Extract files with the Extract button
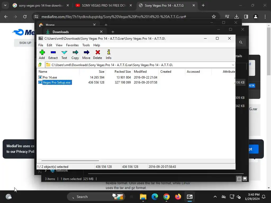 [53, 54]
